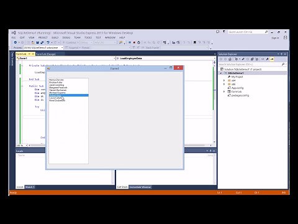The image size is (298, 224).
Task: Open the TOOLS menu
Action: 88,37
